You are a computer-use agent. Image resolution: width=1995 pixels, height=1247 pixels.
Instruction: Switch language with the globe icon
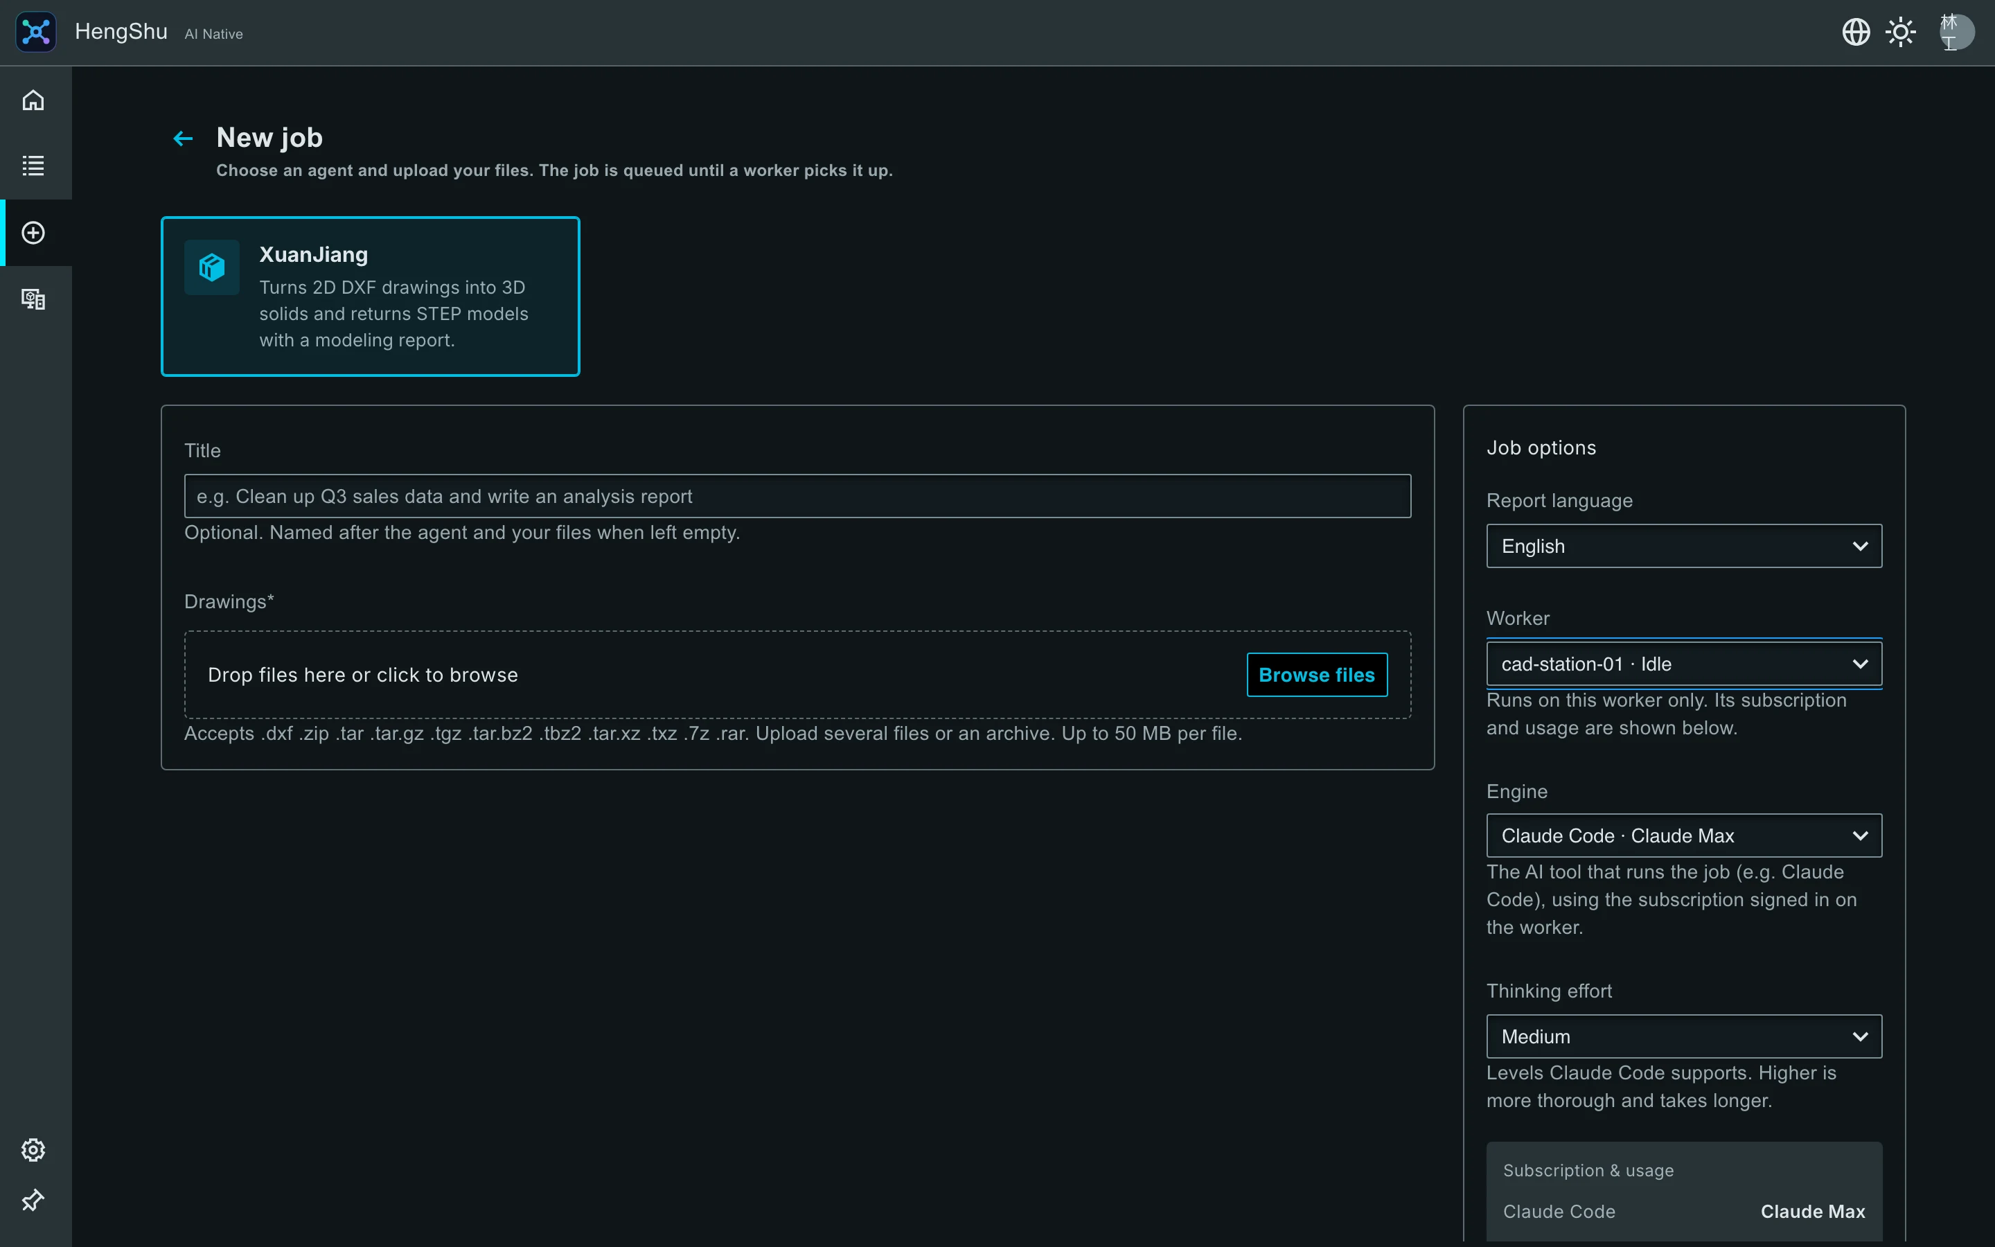[x=1856, y=32]
